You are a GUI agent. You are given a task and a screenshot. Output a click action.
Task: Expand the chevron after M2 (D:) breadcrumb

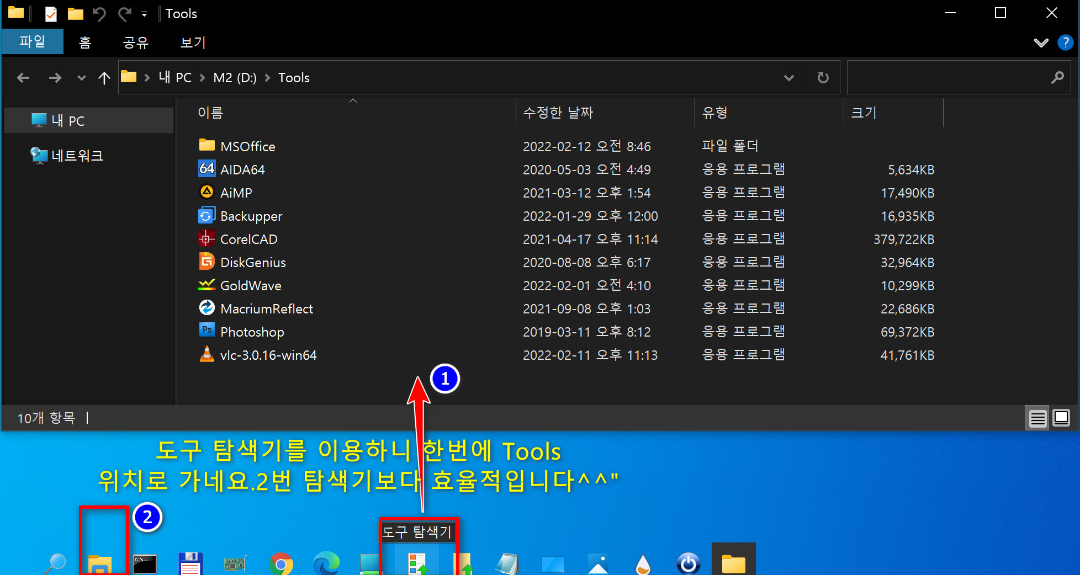click(x=267, y=78)
